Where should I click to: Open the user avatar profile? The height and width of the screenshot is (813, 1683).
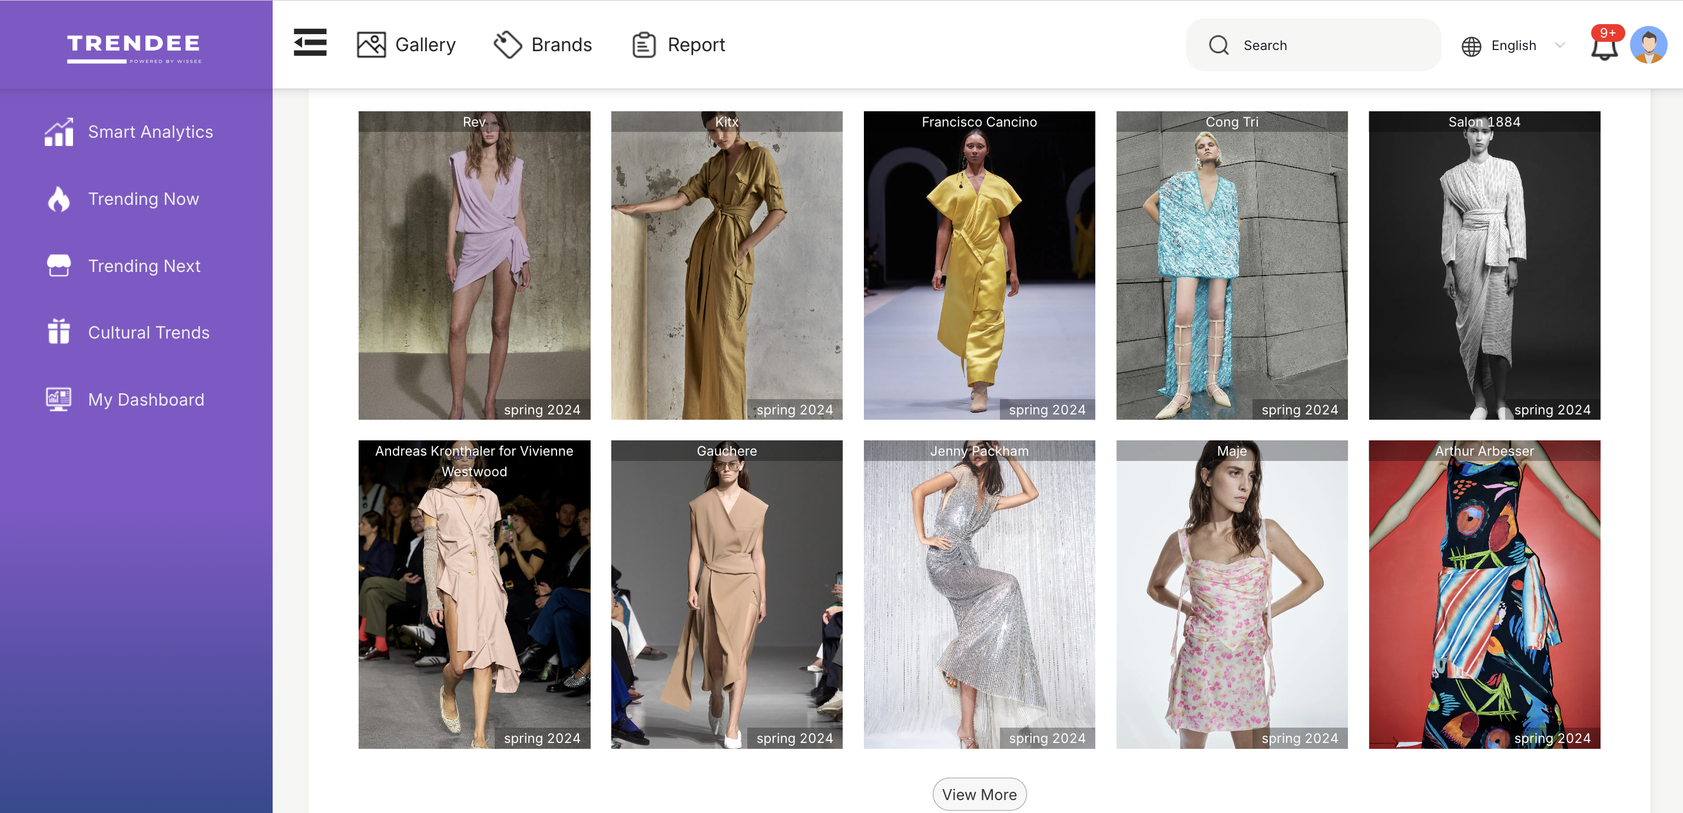click(1648, 45)
